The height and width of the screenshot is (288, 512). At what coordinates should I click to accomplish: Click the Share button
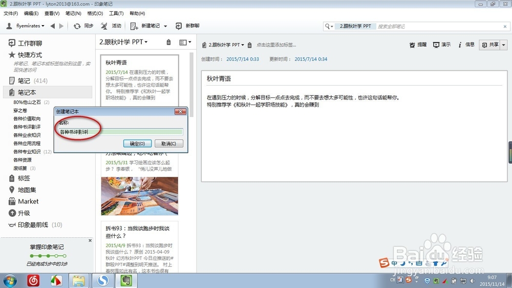click(490, 45)
